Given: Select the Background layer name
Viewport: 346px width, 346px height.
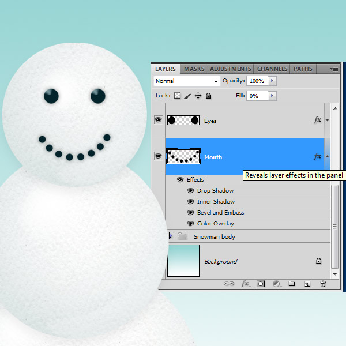Looking at the screenshot, I should [221, 261].
